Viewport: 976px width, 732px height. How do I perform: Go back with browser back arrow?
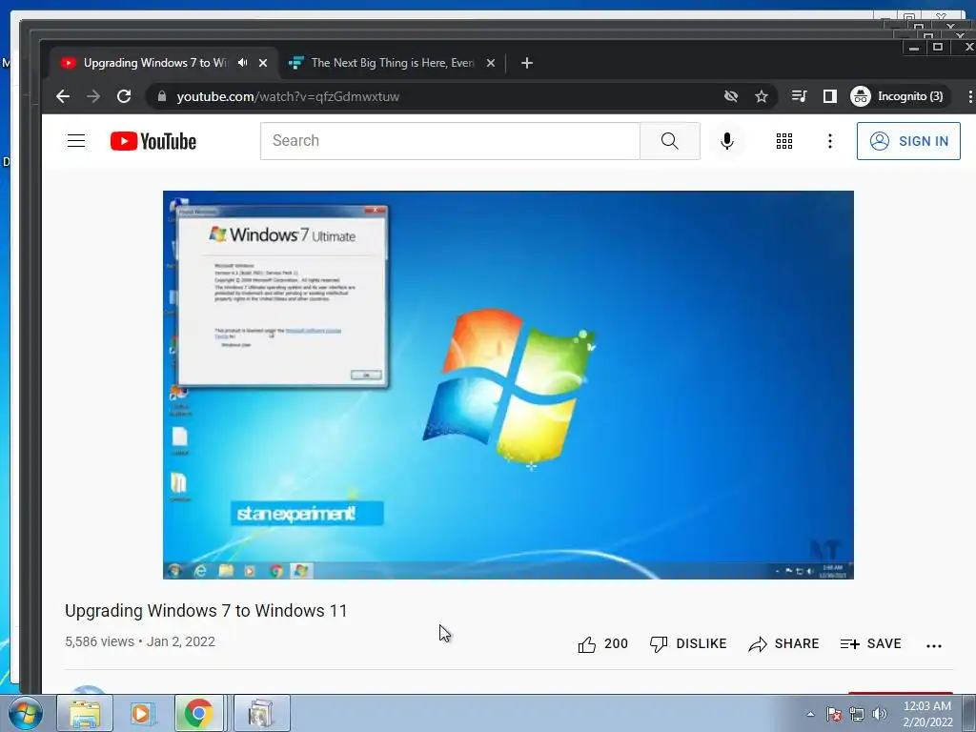click(63, 96)
